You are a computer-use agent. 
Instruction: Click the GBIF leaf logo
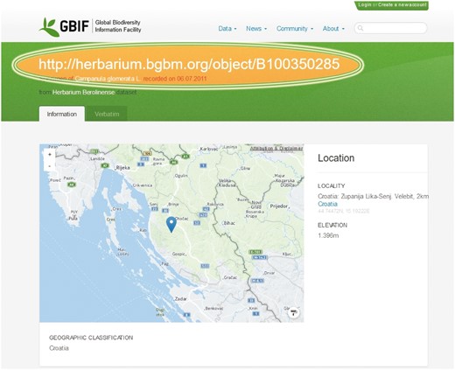click(49, 27)
